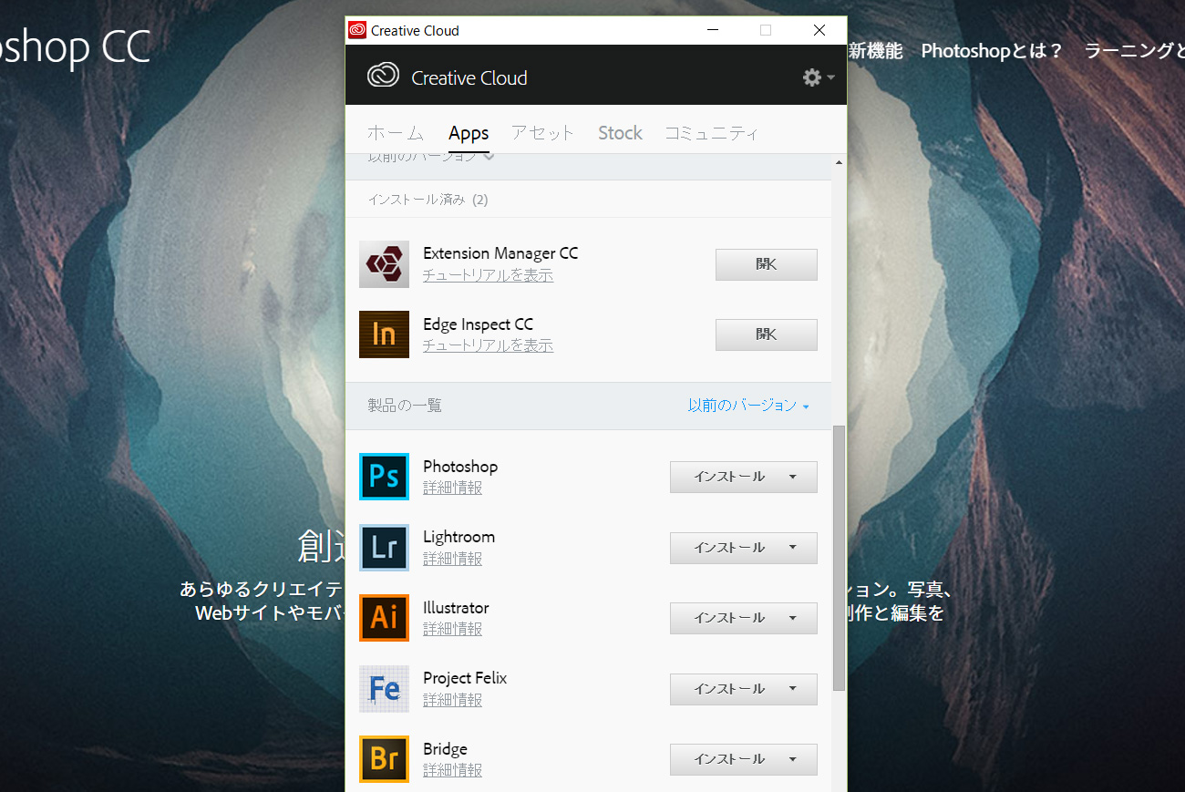Image resolution: width=1185 pixels, height=792 pixels.
Task: Expand Bridge install options arrow
Action: tap(792, 759)
